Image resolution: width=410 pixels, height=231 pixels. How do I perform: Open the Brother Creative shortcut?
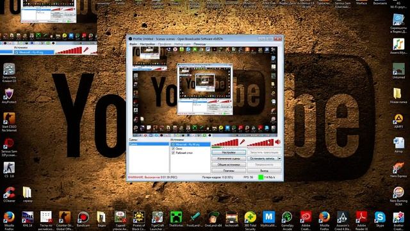pos(398,221)
